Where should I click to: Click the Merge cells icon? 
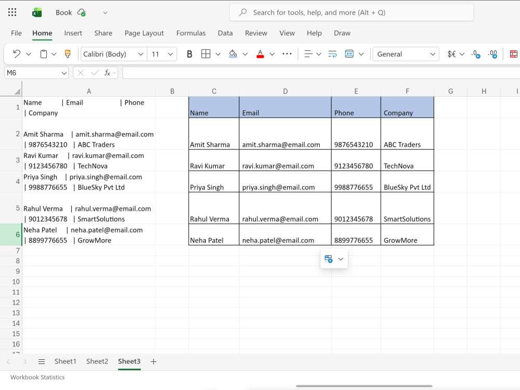point(349,54)
